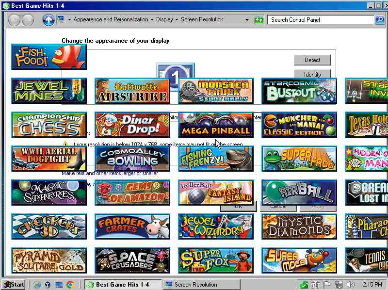Start AirBall game
This screenshot has height=290, width=388.
coord(299,193)
